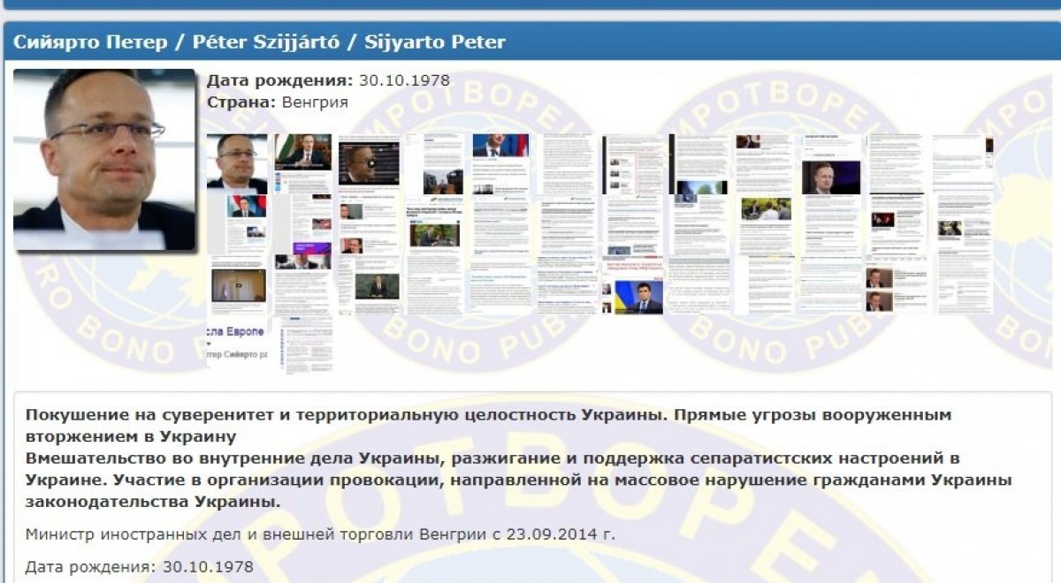Open the video thumbnail with the play button

[369, 163]
